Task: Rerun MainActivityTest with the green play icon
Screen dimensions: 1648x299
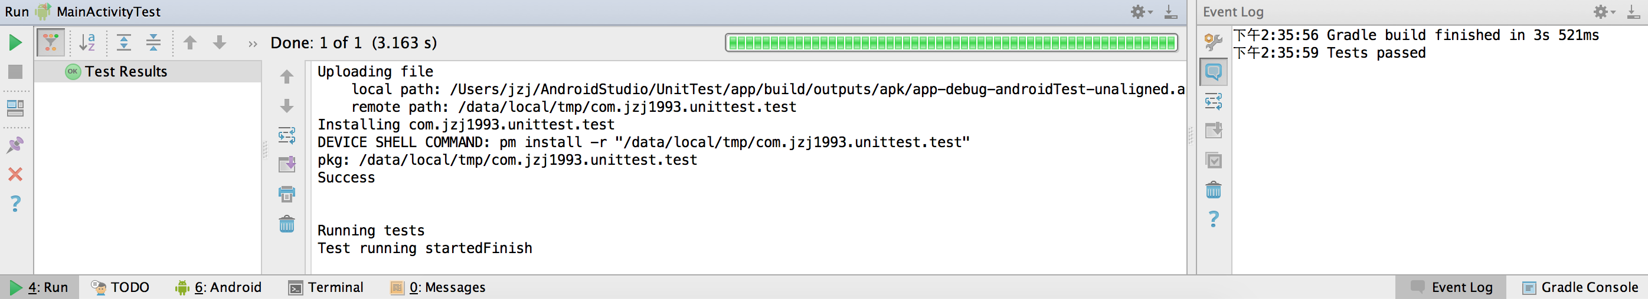Action: click(15, 43)
